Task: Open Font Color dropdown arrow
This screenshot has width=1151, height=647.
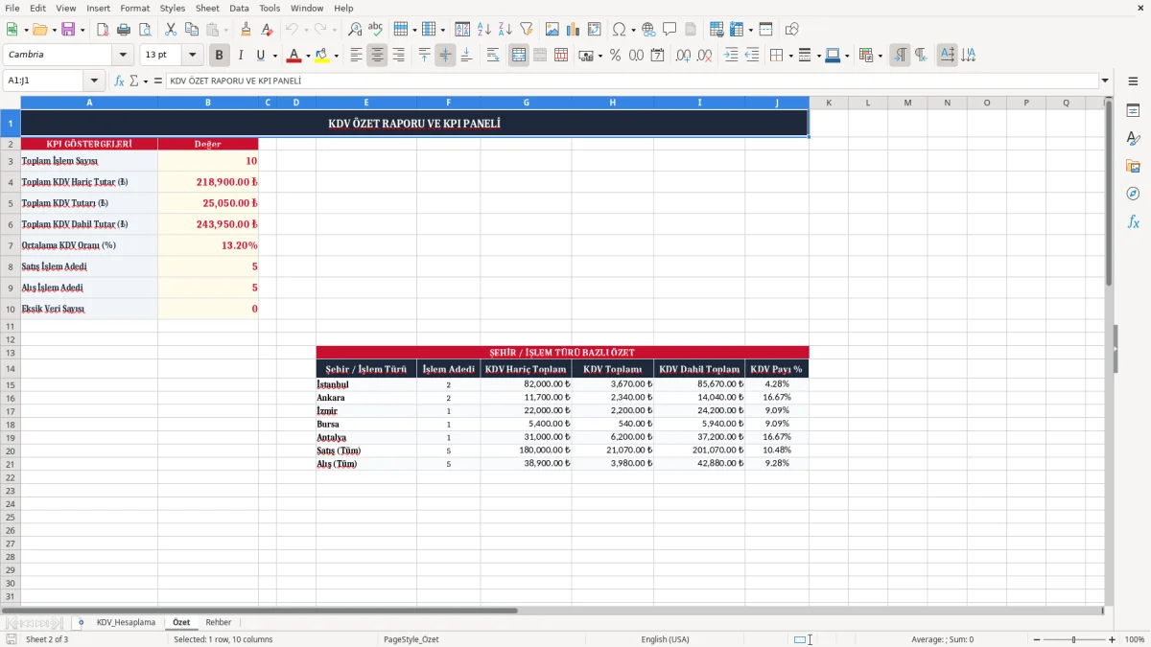Action: point(308,56)
